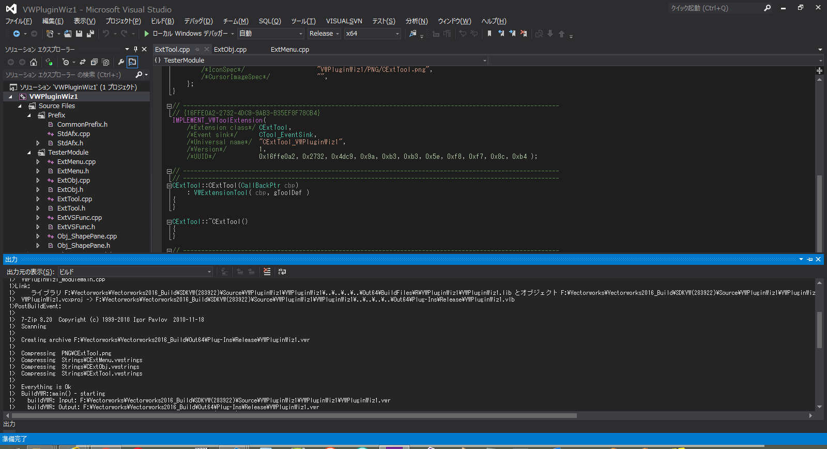Toggle word wrap in the Output panel
This screenshot has width=827, height=449.
pos(282,272)
